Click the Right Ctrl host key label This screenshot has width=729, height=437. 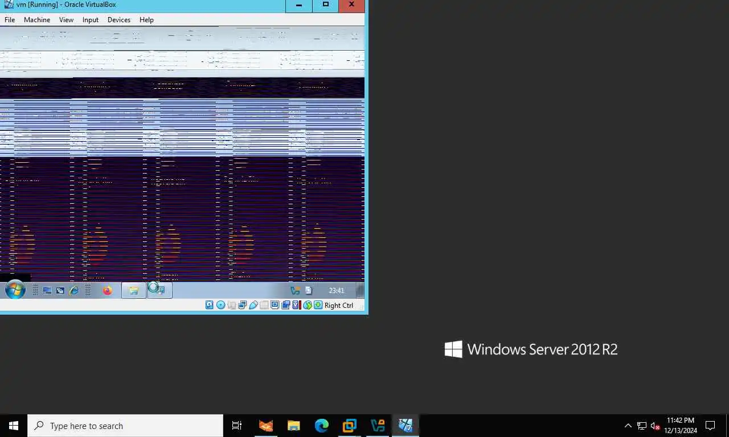(x=339, y=305)
